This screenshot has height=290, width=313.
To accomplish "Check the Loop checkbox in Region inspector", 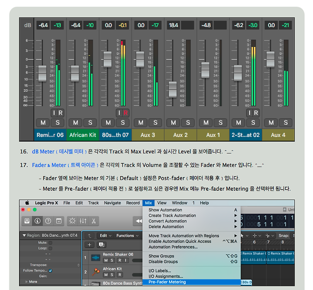I will [x=50, y=248].
